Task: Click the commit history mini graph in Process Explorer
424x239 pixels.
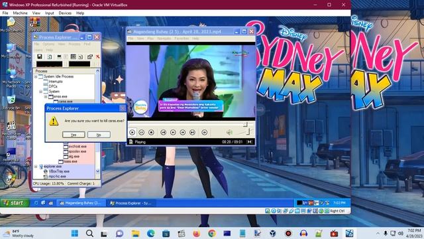Action: point(79,64)
